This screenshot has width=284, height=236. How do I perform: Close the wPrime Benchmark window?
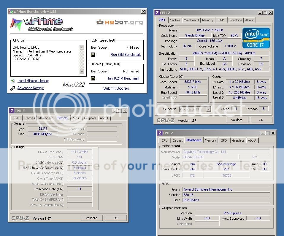click(x=143, y=11)
